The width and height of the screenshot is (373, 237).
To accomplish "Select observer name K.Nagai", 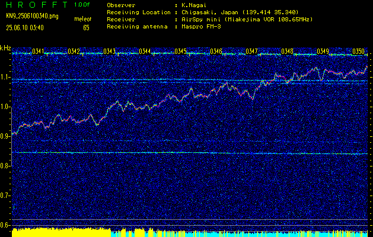I will tap(194, 5).
